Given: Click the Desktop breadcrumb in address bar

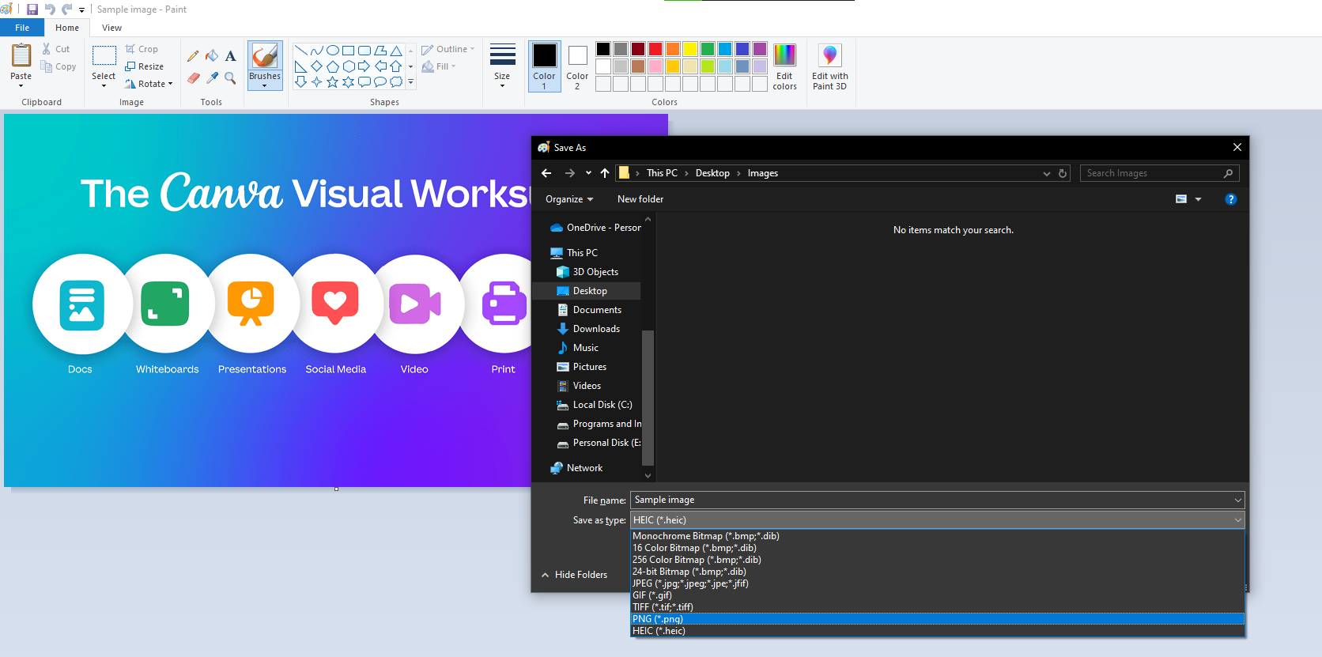Looking at the screenshot, I should pos(712,173).
